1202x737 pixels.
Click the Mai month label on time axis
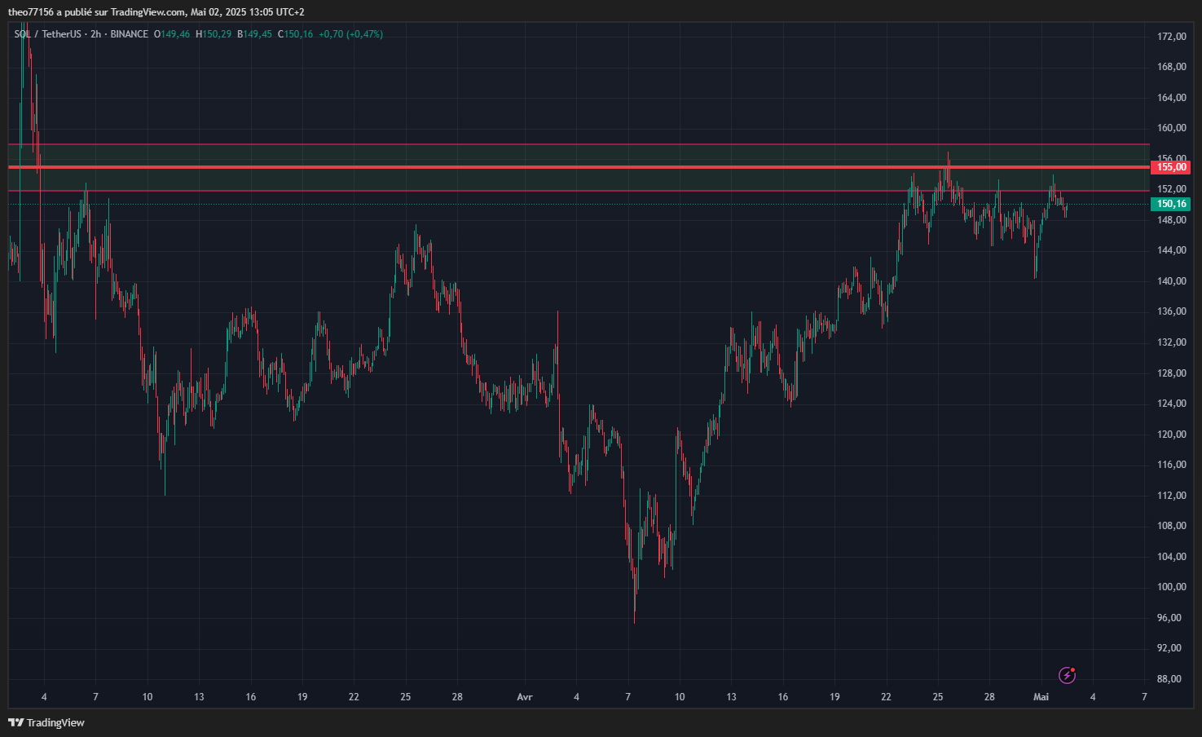tap(1041, 697)
